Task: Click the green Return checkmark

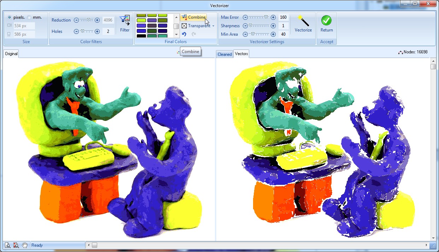Action: coord(326,21)
